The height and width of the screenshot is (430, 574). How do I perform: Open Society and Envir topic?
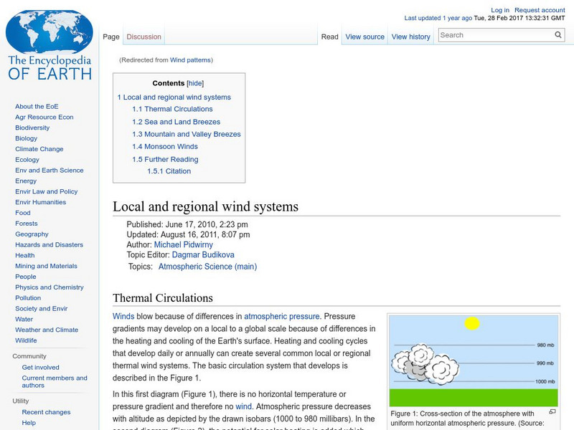click(x=42, y=308)
